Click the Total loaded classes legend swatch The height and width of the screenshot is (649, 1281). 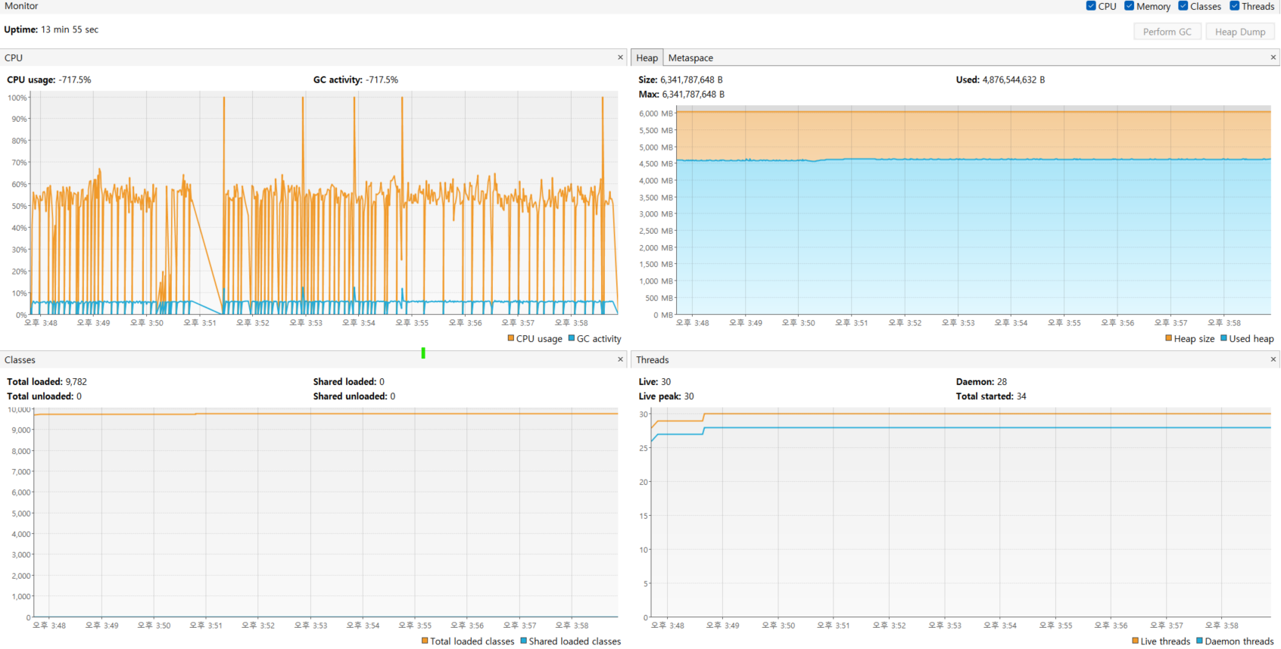click(x=425, y=641)
